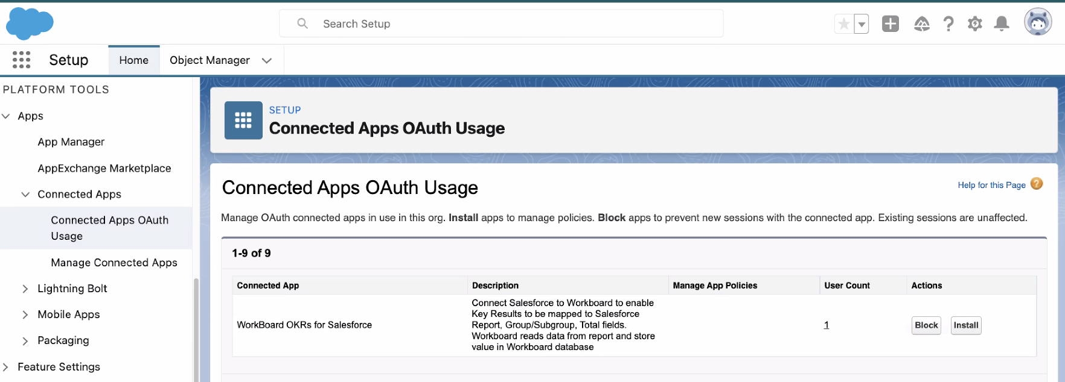1065x382 pixels.
Task: Open Manage Connected Apps in sidebar
Action: (x=114, y=263)
